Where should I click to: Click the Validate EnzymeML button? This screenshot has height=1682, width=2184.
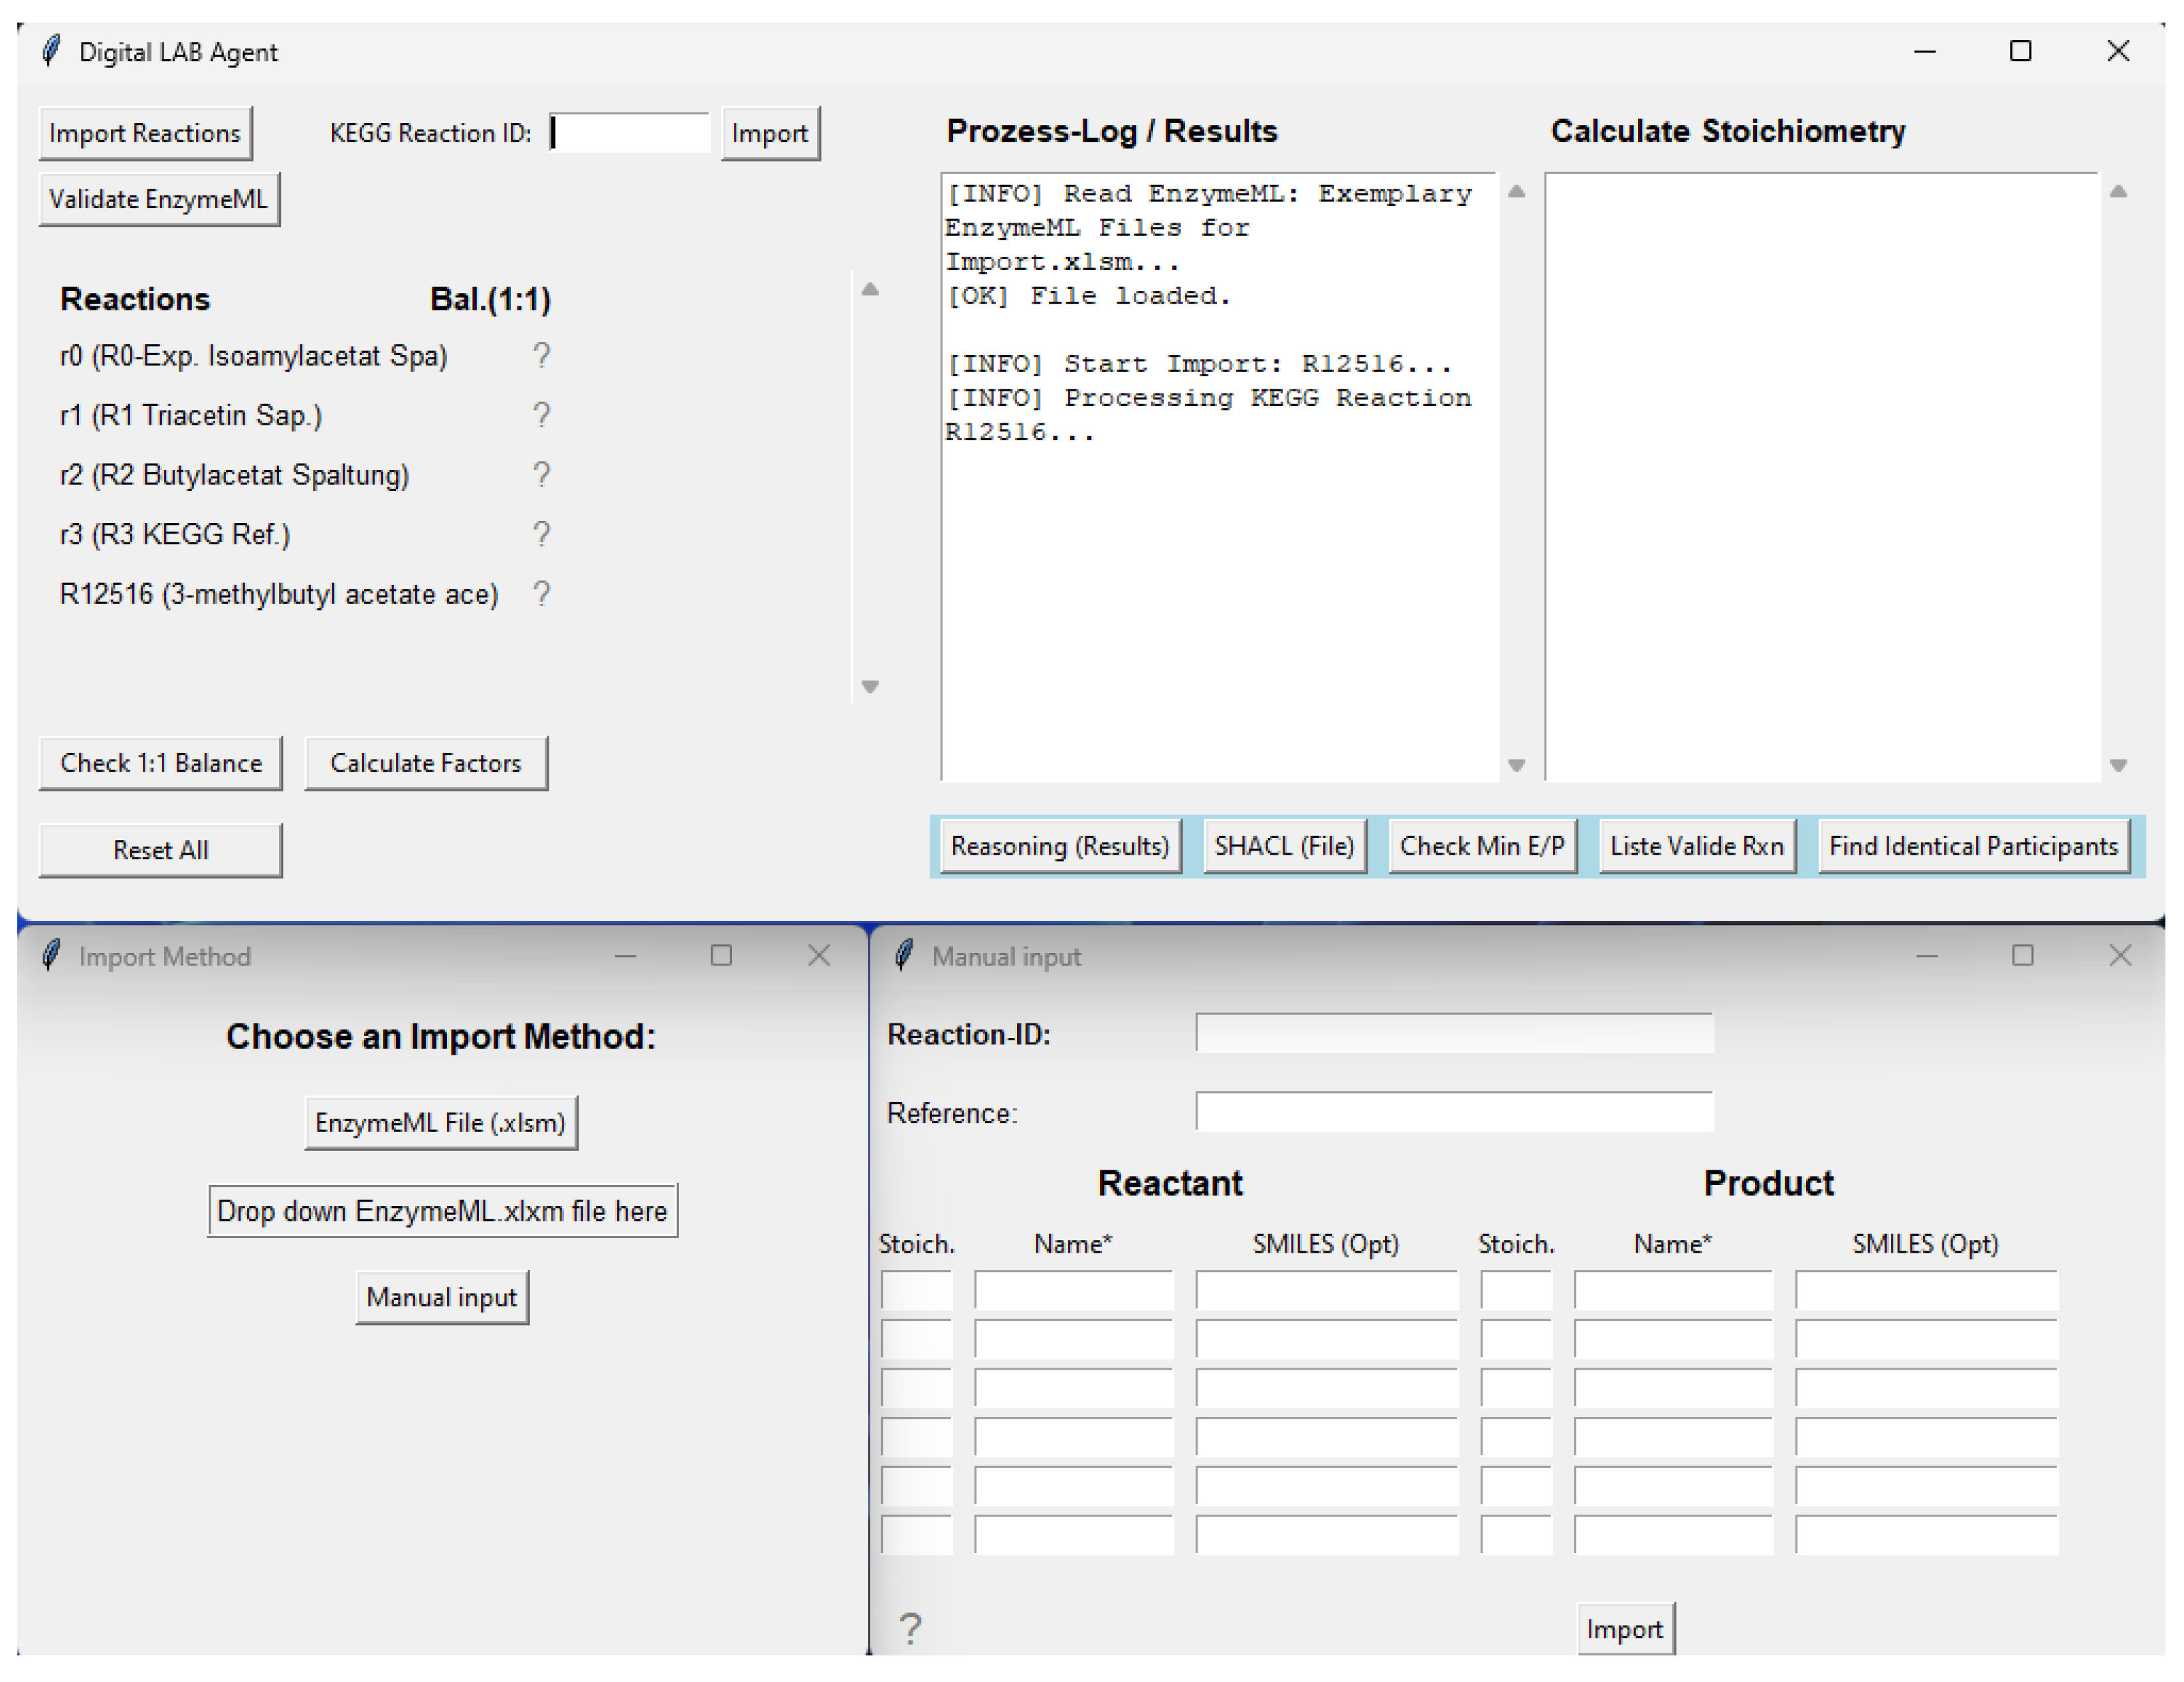(159, 199)
